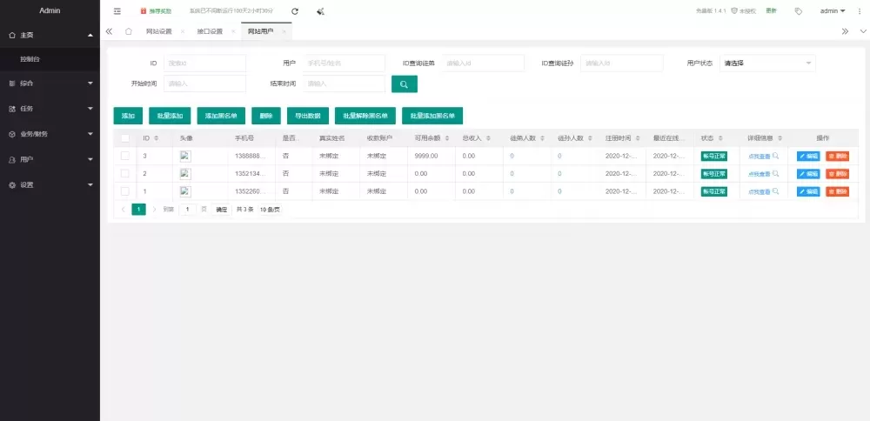Go to previous page arrow in pagination

coord(124,209)
